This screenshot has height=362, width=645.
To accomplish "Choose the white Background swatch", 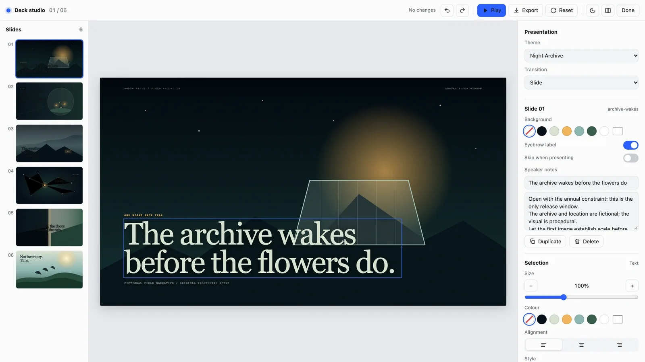I will pos(604,131).
